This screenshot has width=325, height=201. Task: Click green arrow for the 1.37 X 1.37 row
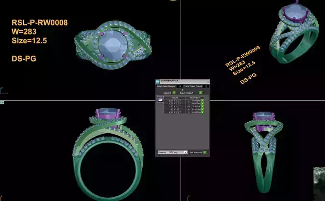202,106
